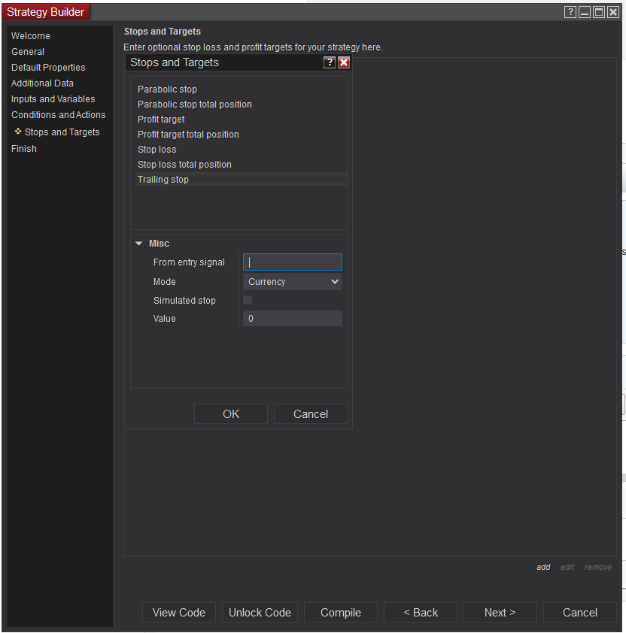Image resolution: width=626 pixels, height=633 pixels.
Task: Select Parabolic stop total position
Action: coord(242,104)
